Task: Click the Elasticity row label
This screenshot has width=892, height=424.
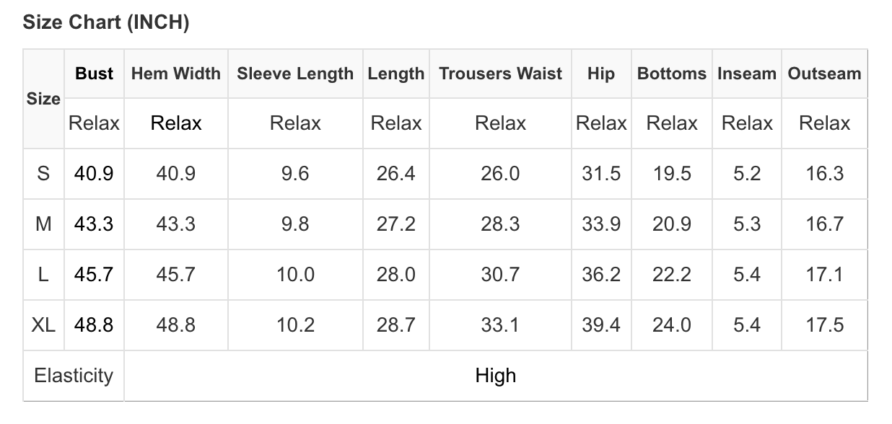Action: (74, 376)
